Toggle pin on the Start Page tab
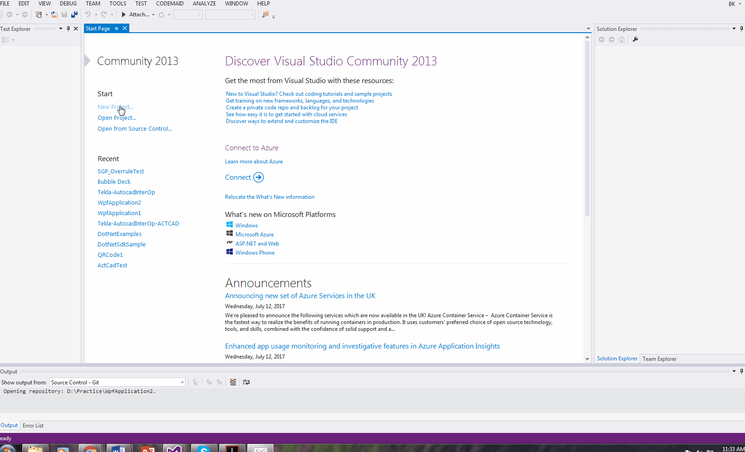The width and height of the screenshot is (745, 452). coord(117,28)
